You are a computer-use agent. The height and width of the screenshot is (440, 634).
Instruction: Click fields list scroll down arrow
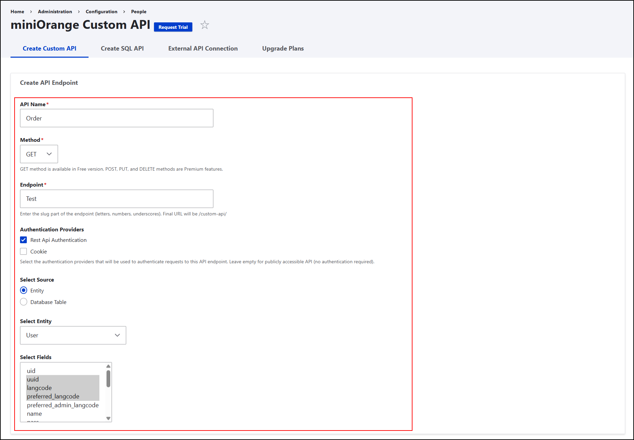(x=109, y=418)
